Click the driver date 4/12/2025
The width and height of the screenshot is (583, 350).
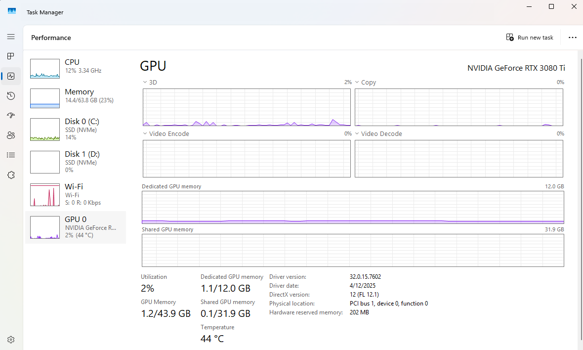363,286
